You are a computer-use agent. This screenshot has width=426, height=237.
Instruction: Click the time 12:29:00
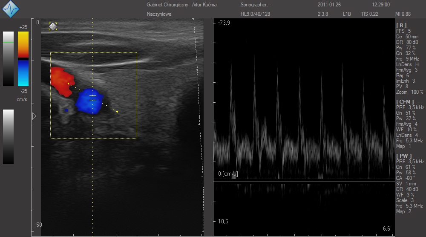381,5
